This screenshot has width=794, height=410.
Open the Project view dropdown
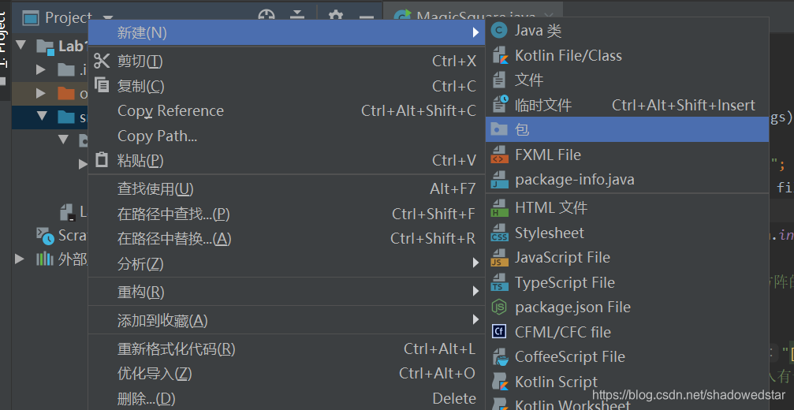pyautogui.click(x=107, y=17)
